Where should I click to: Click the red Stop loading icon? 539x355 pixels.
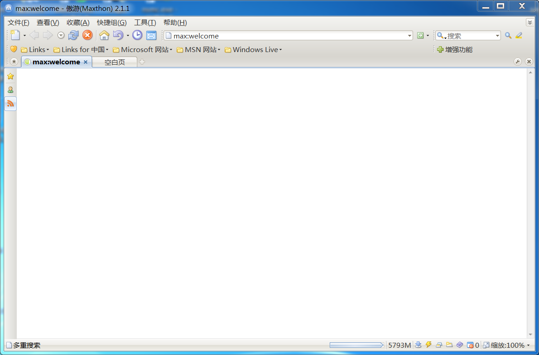tap(87, 35)
